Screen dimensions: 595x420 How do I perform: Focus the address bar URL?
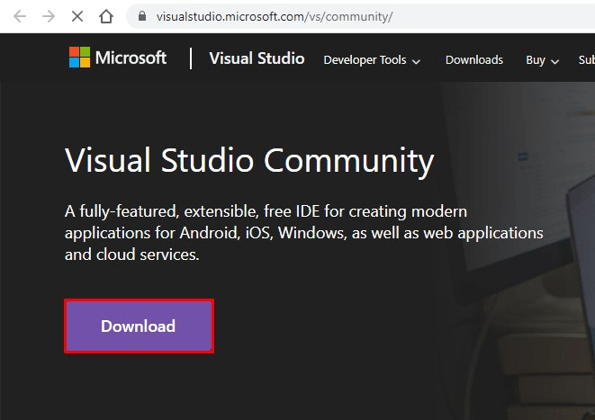275,17
